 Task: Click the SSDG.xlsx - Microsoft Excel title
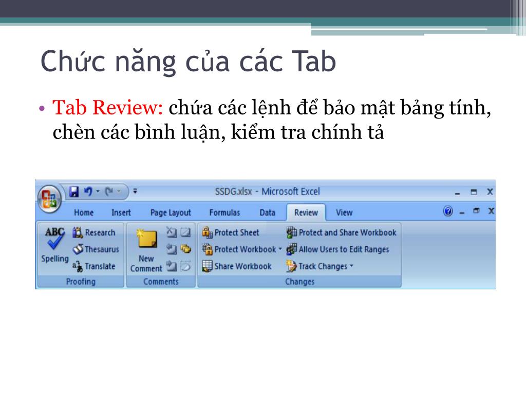point(267,191)
